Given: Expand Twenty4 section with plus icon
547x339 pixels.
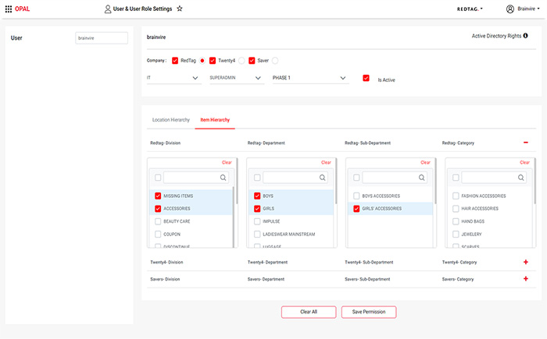Looking at the screenshot, I should pos(526,262).
